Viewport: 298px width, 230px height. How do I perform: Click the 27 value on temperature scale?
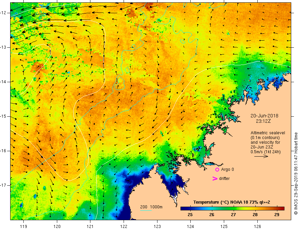(233, 215)
